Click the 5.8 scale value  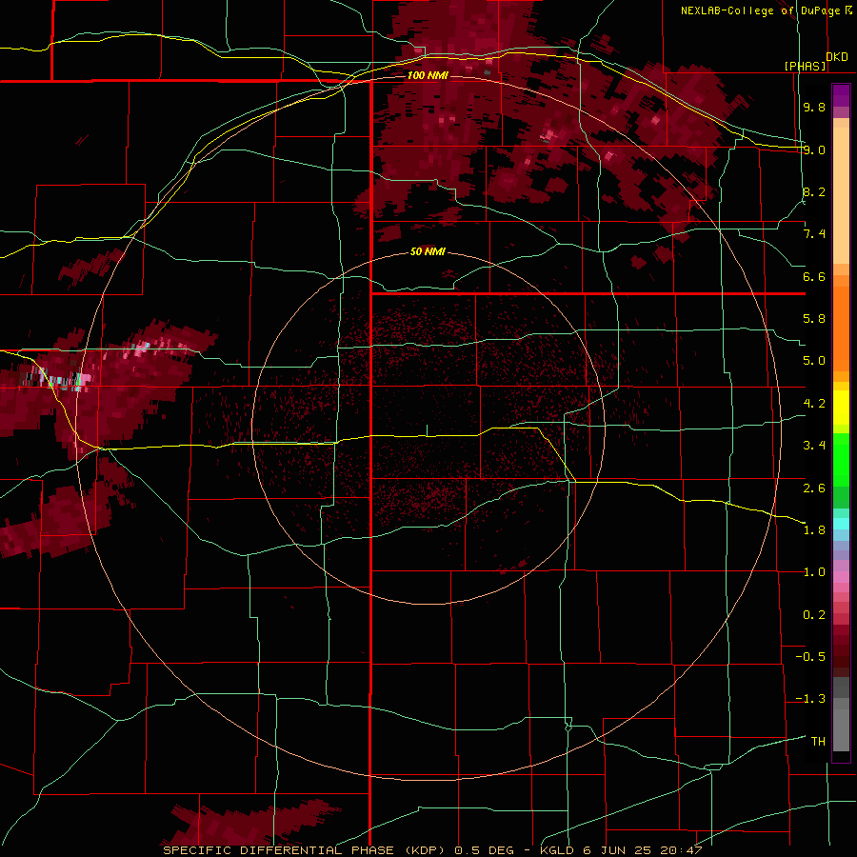[x=814, y=319]
